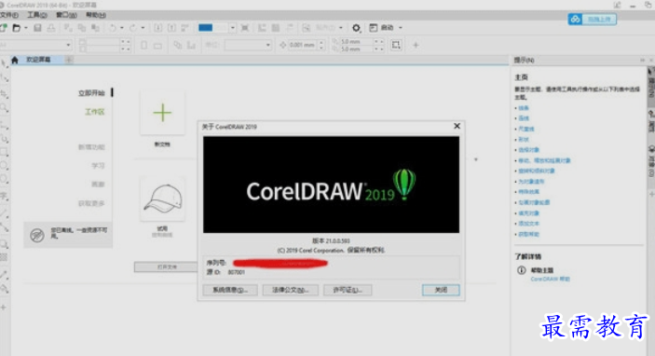Screen dimensions: 655x356
Task: Select the Zoom tool in toolbox
Action: [4, 108]
